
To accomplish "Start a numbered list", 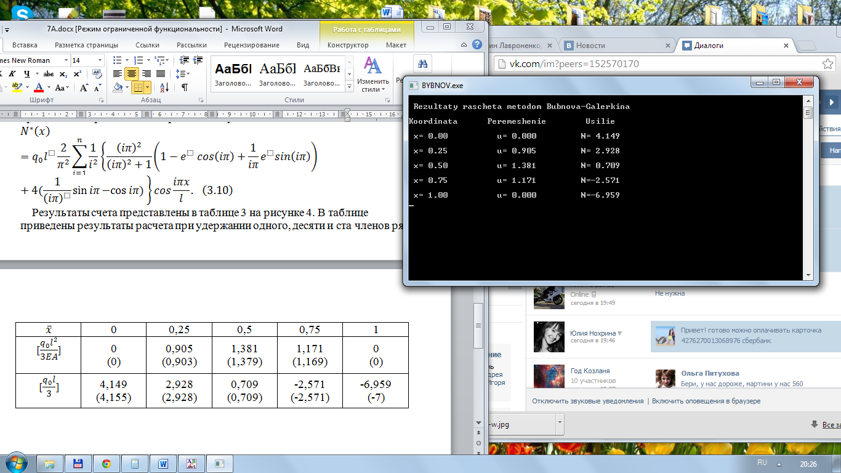I will pos(138,60).
